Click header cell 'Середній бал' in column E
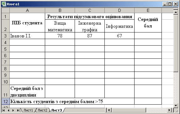Image resolution: width=180 pixels, height=114 pixels. tap(148, 22)
